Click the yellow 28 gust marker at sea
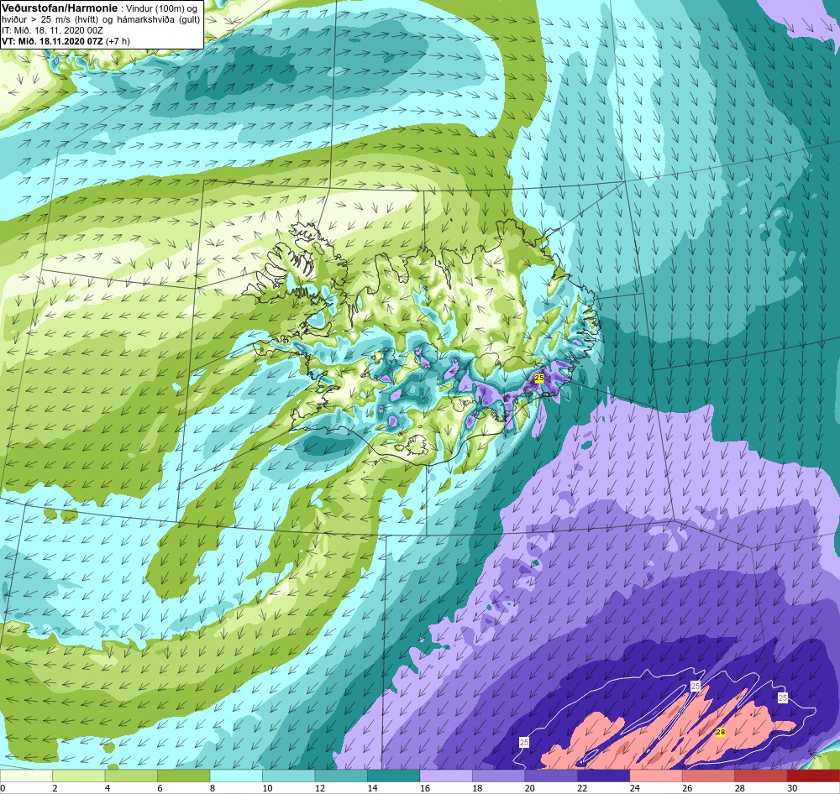The image size is (840, 794). (x=721, y=733)
